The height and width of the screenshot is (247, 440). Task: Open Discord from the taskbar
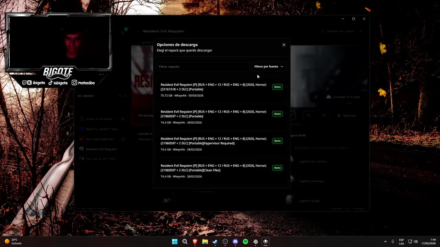click(235, 242)
